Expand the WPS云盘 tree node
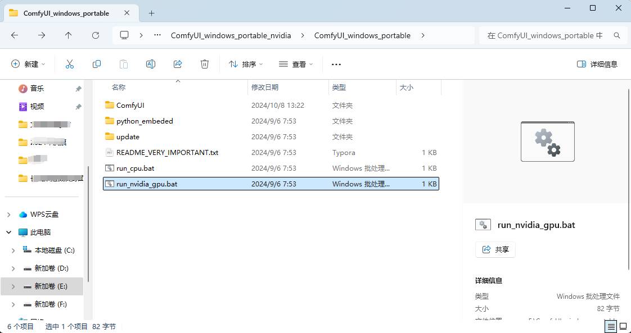 pyautogui.click(x=9, y=215)
